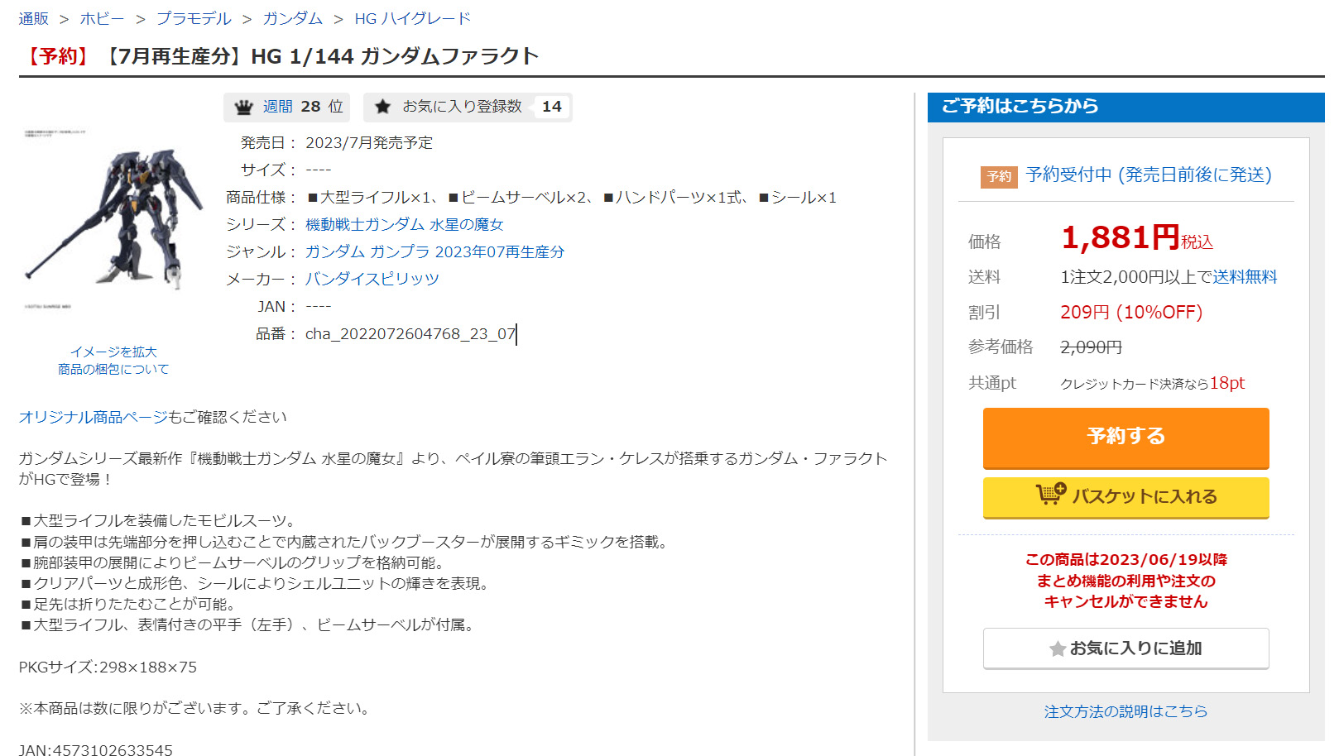
Task: Click the struck-through reference price 2,090円
Action: [x=1092, y=347]
